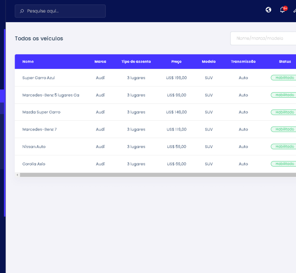Click the horizontal scrollbar under the table
This screenshot has width=296, height=273.
tap(158, 175)
